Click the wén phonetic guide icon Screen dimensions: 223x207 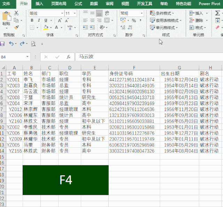click(x=70, y=27)
